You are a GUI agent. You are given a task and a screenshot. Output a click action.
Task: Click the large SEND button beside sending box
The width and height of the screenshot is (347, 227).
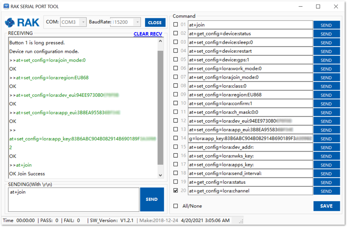click(x=152, y=199)
